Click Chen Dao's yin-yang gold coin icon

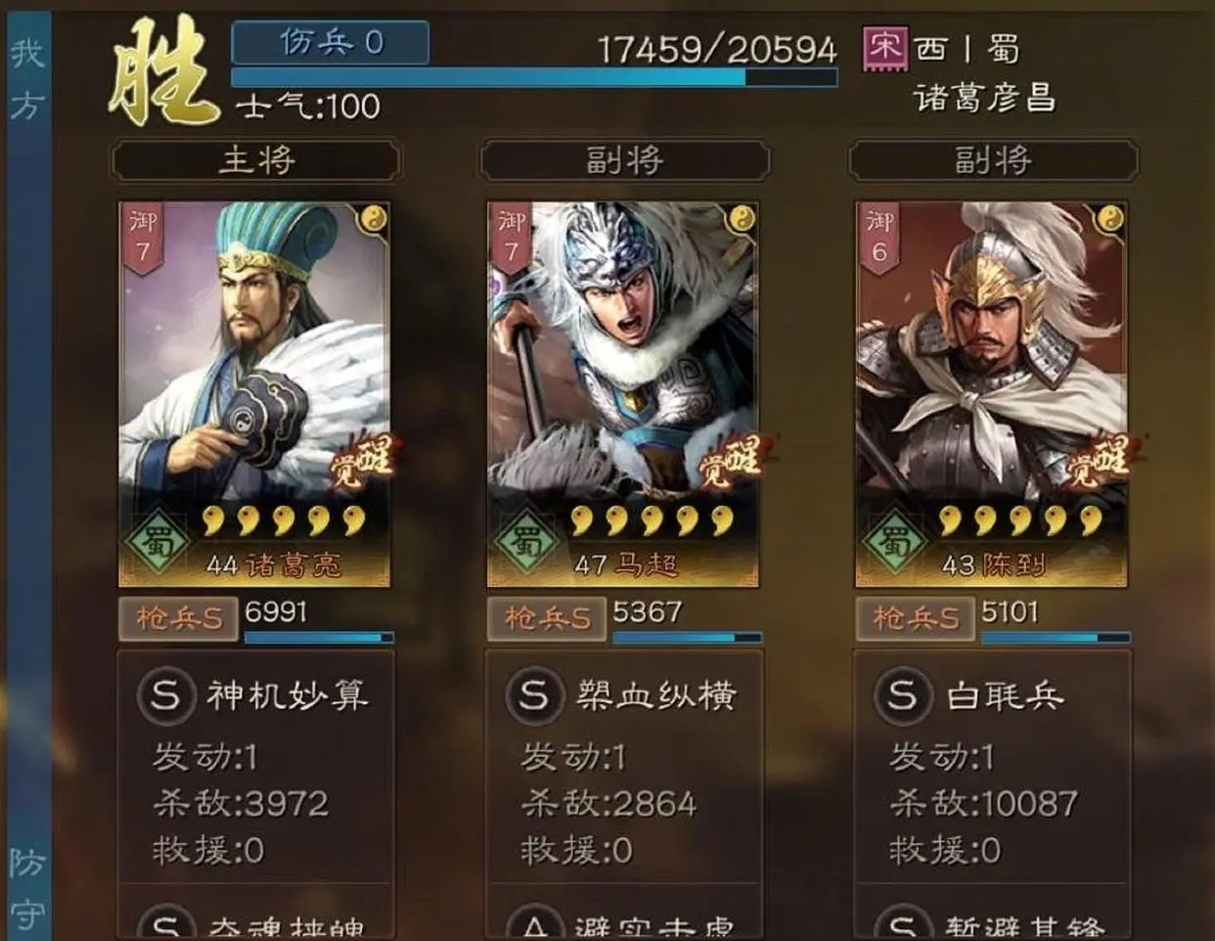pos(1109,220)
